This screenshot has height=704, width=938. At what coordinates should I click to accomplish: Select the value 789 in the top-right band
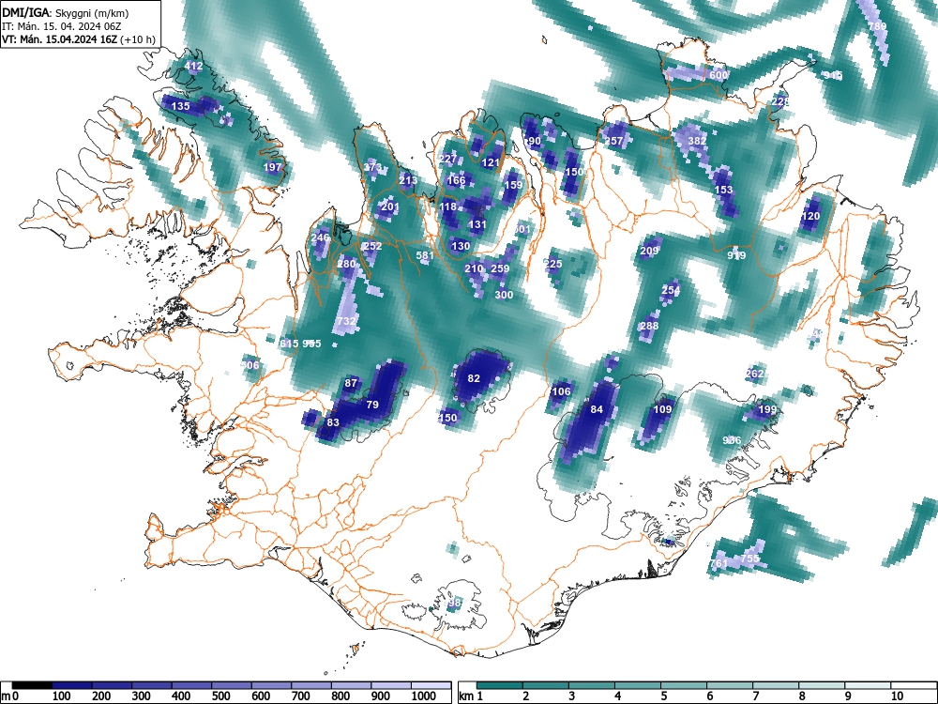(x=877, y=26)
